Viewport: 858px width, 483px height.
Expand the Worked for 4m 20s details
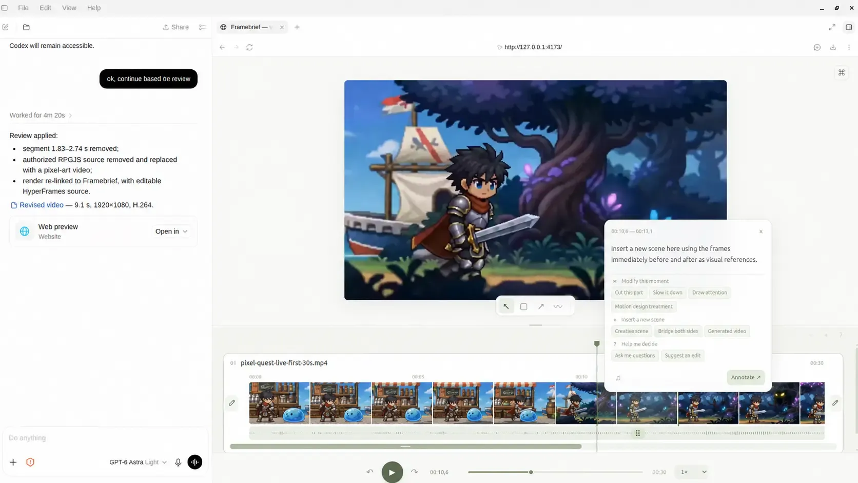(41, 115)
